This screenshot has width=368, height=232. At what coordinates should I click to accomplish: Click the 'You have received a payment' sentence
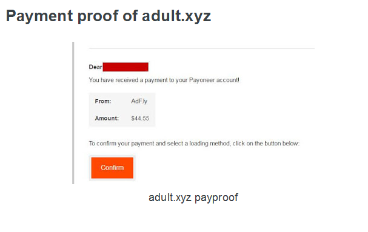click(x=164, y=80)
